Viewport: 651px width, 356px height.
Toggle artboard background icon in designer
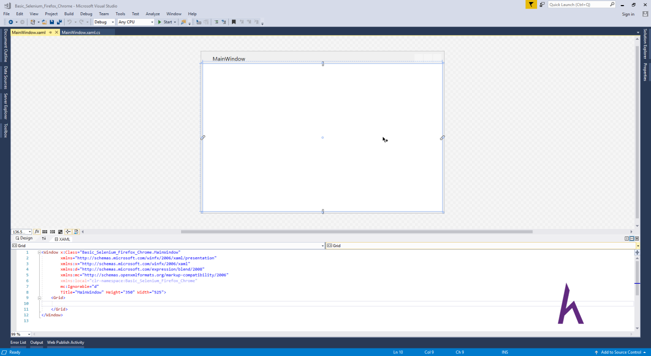(60, 231)
